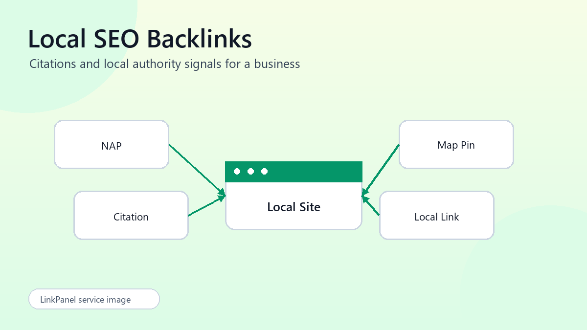Click the Local SEO Backlinks title
Viewport: 587px width, 330px height.
click(x=140, y=39)
